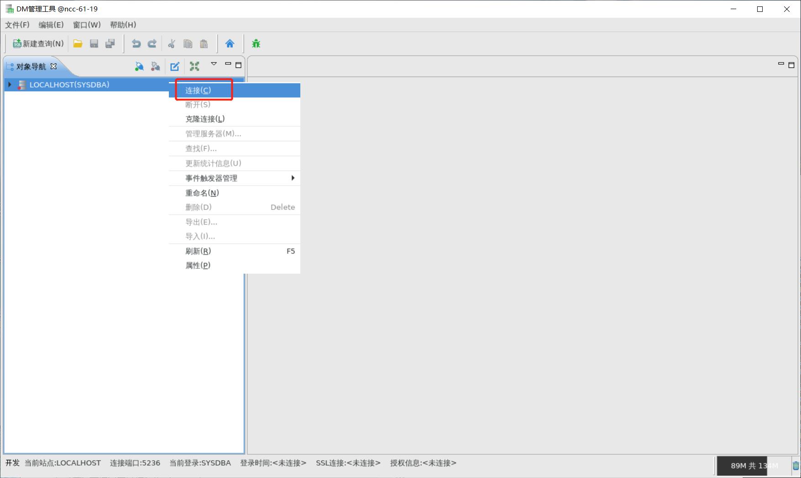
Task: Open the 事件触发器管理 submenu
Action: 235,178
